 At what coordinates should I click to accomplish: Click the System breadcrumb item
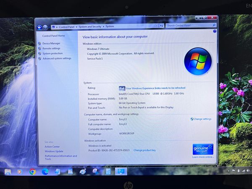click(x=110, y=26)
